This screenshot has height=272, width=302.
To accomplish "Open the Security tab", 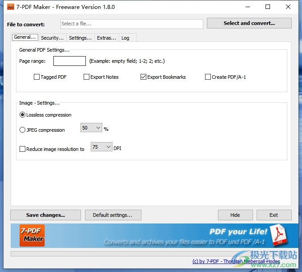I will 52,38.
